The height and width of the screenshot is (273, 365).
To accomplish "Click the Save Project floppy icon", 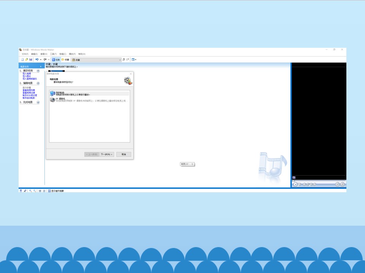I will [x=31, y=60].
